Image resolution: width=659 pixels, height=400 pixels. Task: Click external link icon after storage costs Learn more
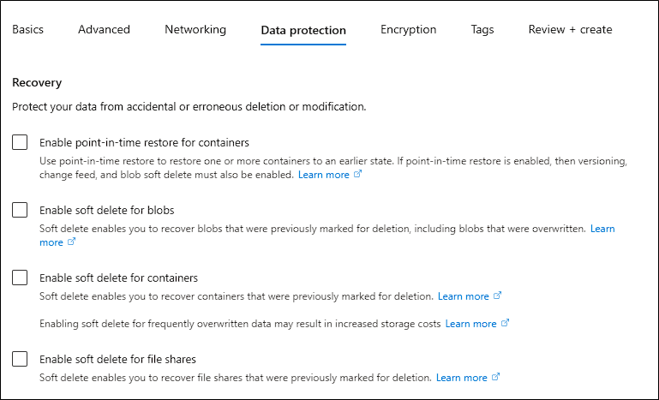tap(506, 323)
